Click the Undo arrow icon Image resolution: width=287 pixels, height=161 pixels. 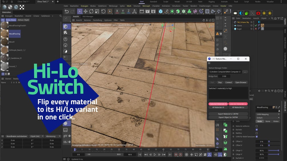(67, 11)
